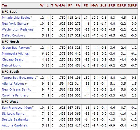Open the Green Bay Packers link
Image resolution: width=140 pixels, height=130 pixels.
coord(16,48)
